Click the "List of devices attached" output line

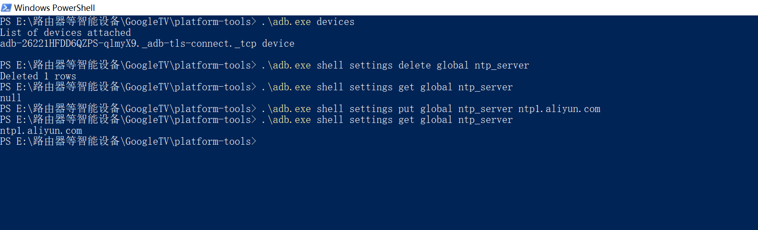(x=65, y=33)
